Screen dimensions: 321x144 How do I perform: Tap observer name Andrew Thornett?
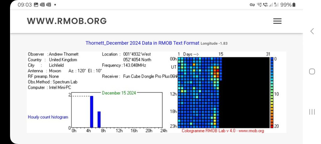tap(64, 54)
